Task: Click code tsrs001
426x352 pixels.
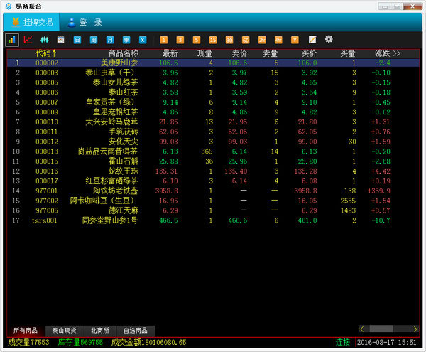Action: (x=44, y=220)
